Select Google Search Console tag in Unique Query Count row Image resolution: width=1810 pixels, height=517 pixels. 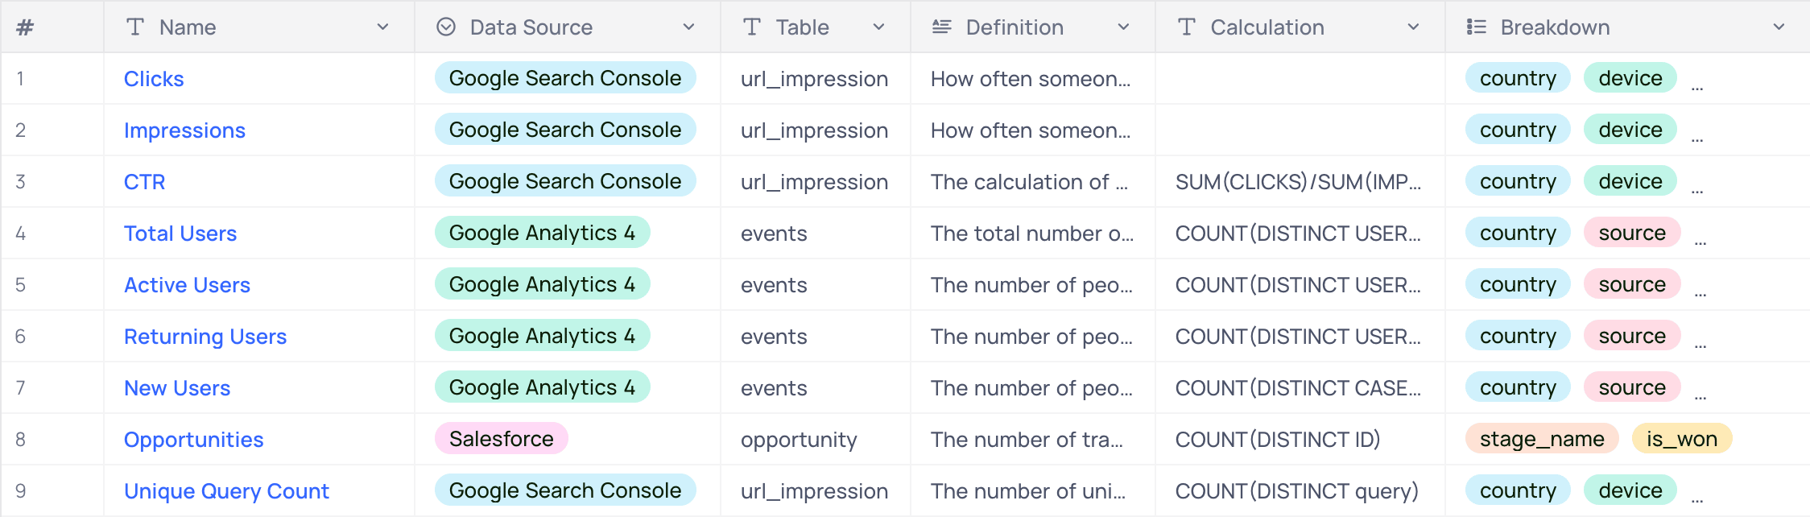click(565, 490)
